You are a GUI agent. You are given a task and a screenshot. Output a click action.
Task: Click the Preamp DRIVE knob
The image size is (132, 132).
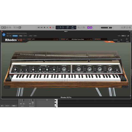click(26, 70)
